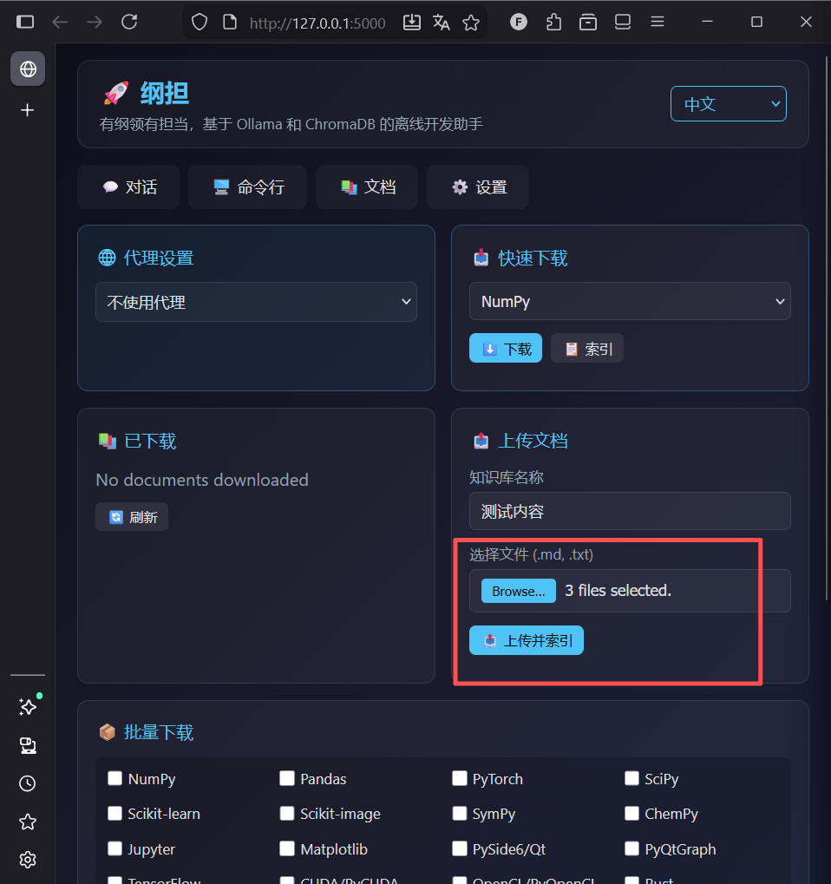
Task: Open the history clock sidebar icon
Action: tap(28, 783)
